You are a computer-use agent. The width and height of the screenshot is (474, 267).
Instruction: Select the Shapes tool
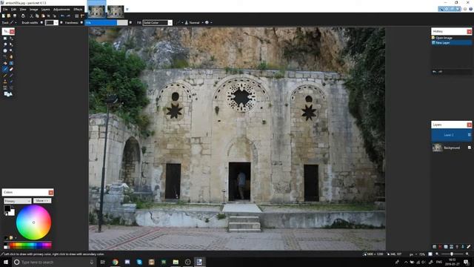pyautogui.click(x=8, y=94)
